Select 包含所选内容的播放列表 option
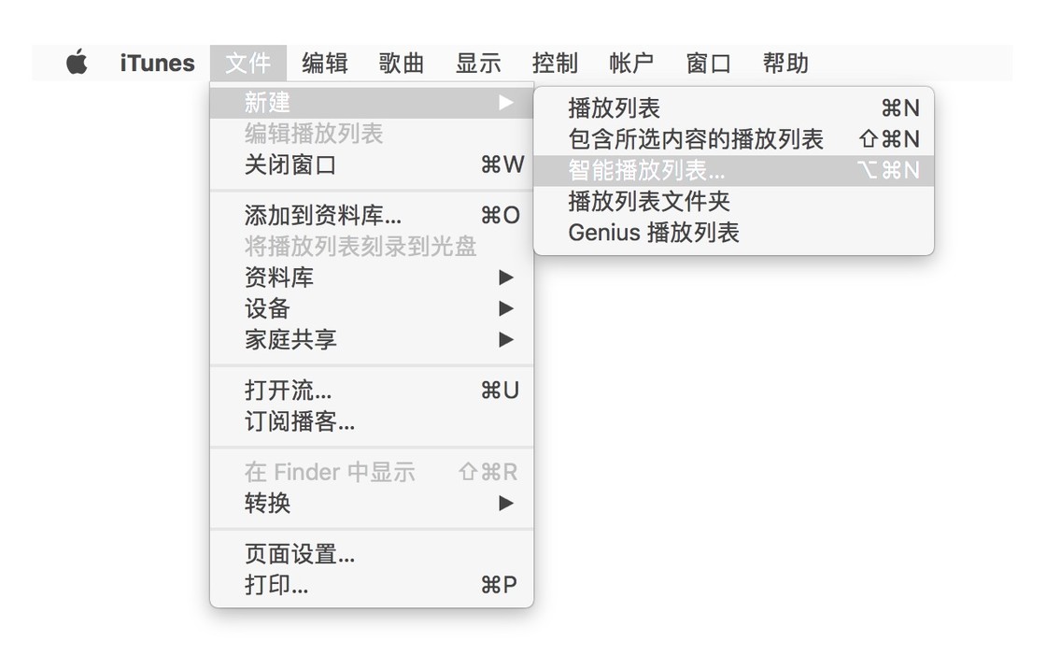Screen dimensions: 1046x669 click(x=734, y=139)
